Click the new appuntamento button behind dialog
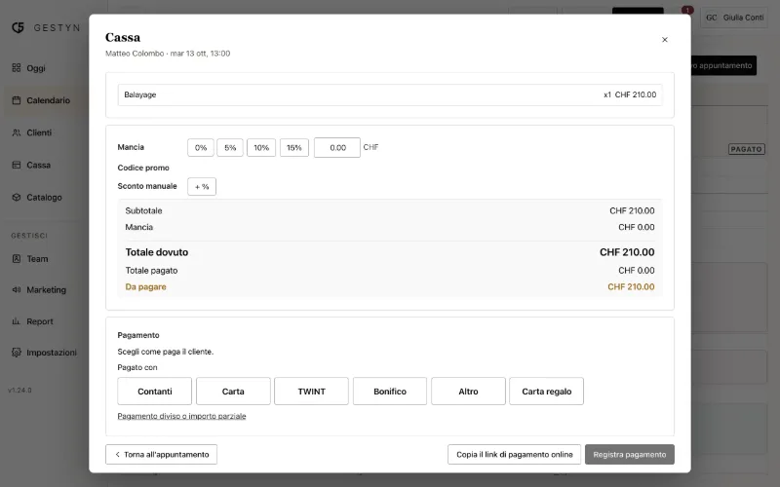The width and height of the screenshot is (780, 487). 723,65
